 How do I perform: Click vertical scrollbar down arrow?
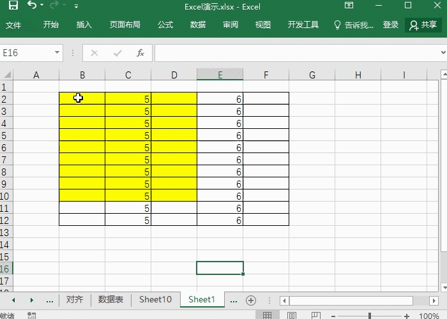(x=444, y=287)
